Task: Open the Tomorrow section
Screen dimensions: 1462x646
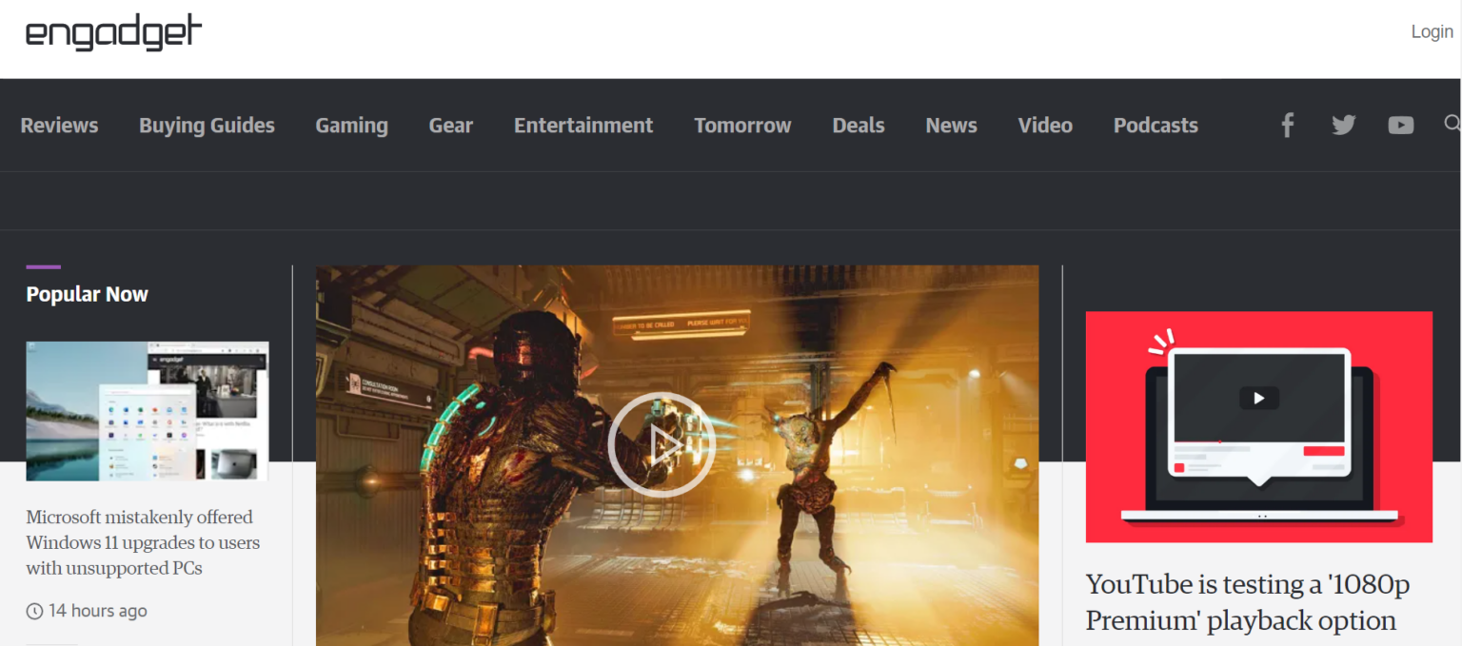Action: pos(742,126)
